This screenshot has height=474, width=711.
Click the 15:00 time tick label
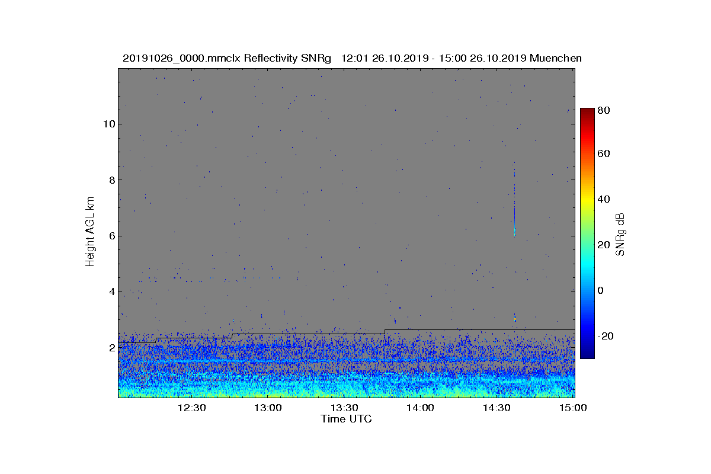click(x=573, y=408)
